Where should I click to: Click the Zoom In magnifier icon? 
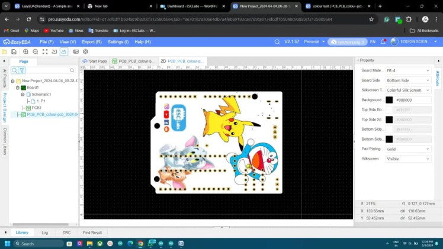tap(25, 51)
